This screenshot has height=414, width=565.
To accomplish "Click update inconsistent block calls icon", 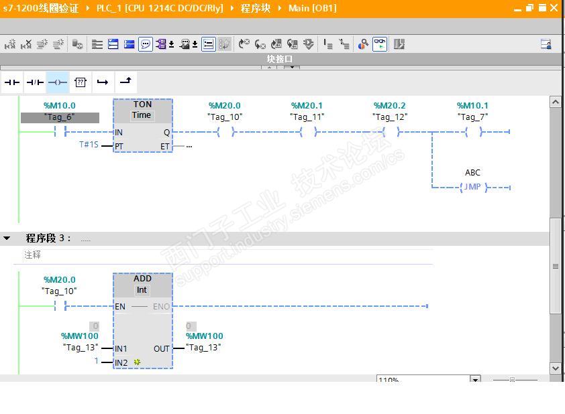I will 276,44.
